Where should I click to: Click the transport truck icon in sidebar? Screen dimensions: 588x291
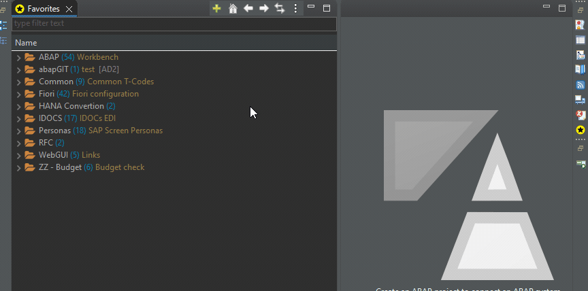point(580,100)
